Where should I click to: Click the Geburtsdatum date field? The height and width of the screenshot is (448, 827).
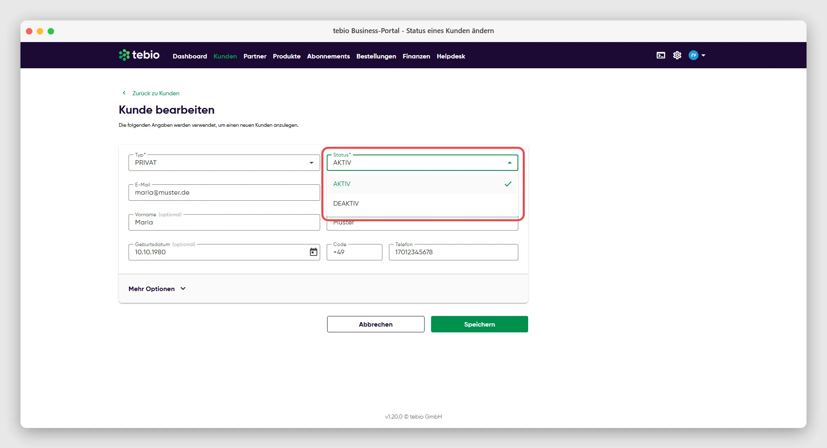[224, 252]
